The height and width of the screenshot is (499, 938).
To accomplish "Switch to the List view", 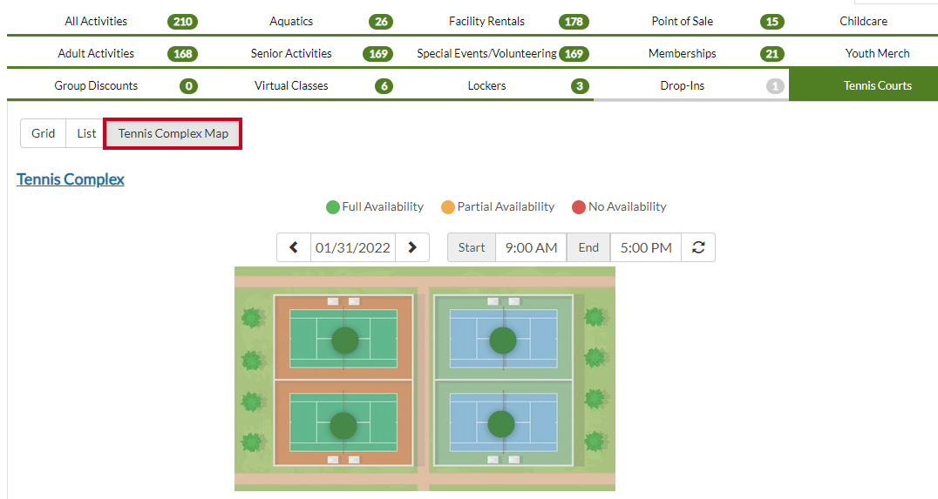I will coord(86,133).
